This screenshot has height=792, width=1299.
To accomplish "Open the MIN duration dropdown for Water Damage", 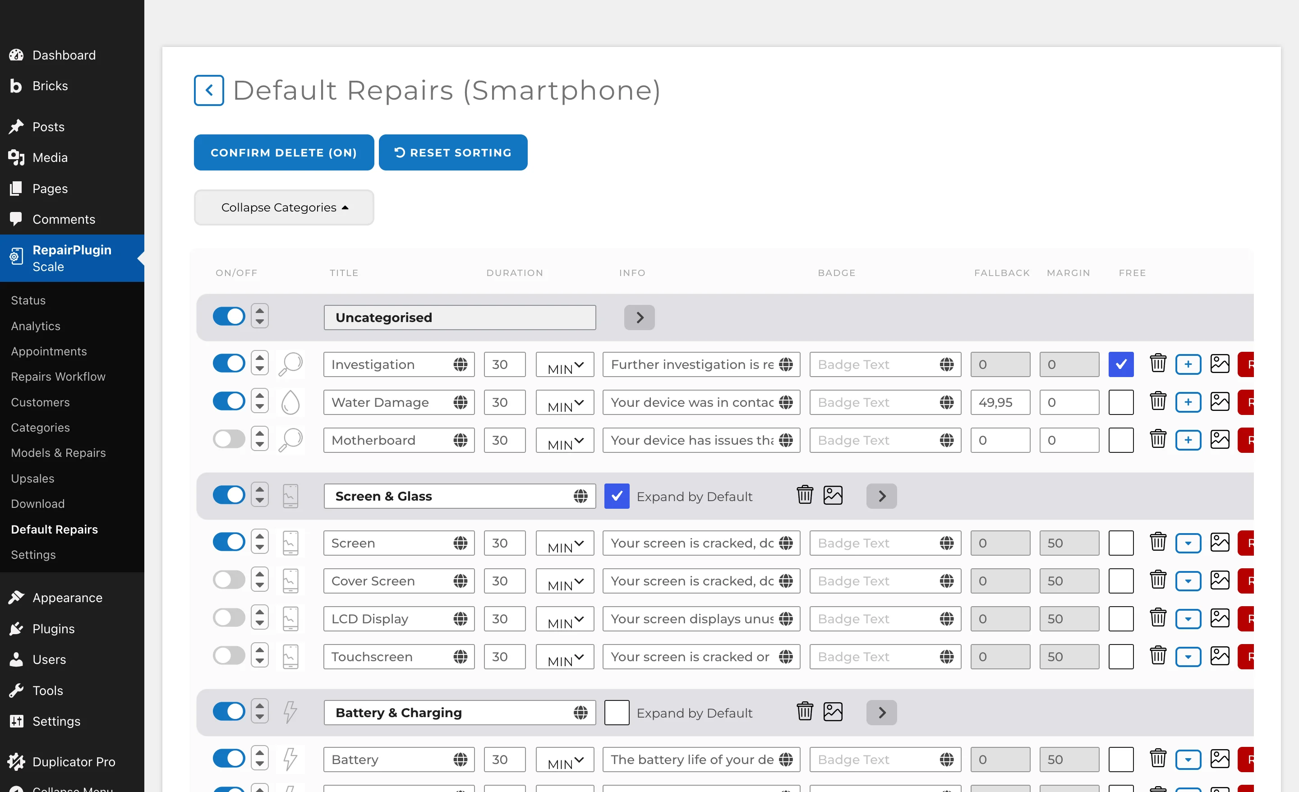I will pyautogui.click(x=565, y=402).
